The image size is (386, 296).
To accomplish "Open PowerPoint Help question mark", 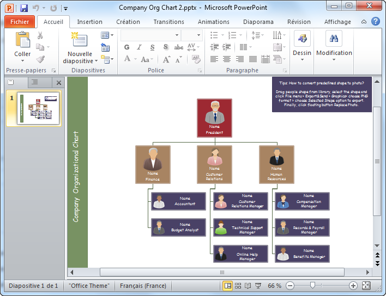I will click(x=376, y=21).
